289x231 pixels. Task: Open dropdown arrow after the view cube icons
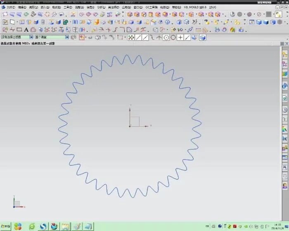coord(285,22)
